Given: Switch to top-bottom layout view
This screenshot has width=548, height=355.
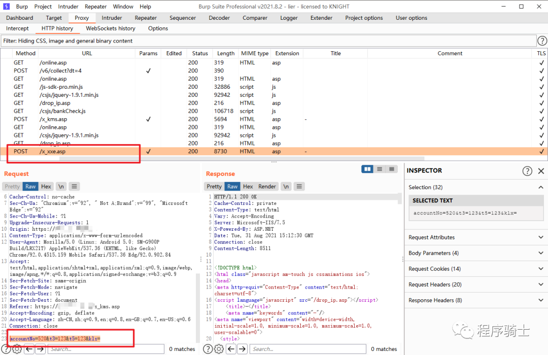Looking at the screenshot, I should click(x=379, y=169).
